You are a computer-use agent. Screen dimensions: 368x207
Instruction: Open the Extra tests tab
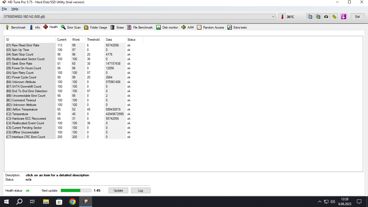237,27
